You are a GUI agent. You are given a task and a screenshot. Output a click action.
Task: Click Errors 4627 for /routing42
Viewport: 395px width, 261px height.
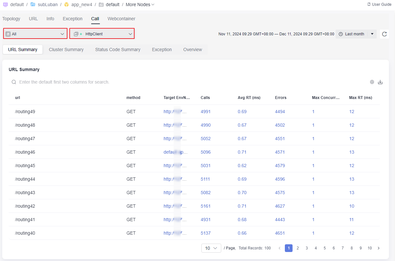tap(280, 206)
